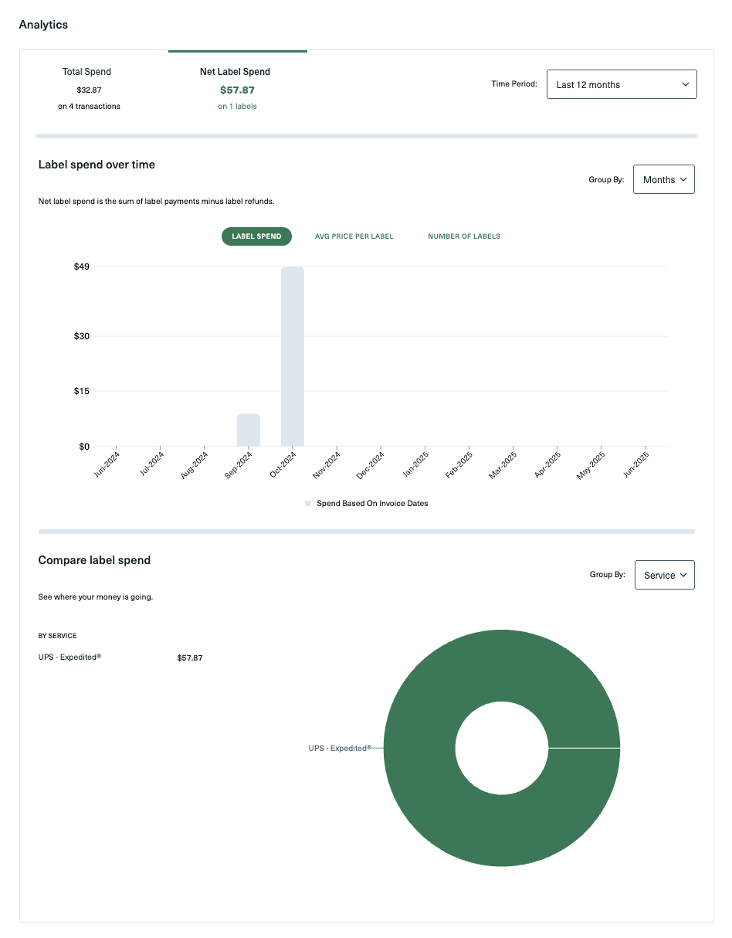Click the Oct-2024 axis label
This screenshot has width=732, height=938.
[x=282, y=466]
